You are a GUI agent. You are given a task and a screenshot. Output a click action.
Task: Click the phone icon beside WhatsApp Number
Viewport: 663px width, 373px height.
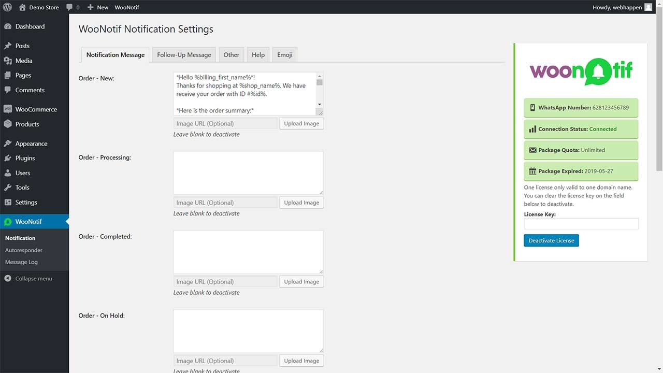pos(532,108)
